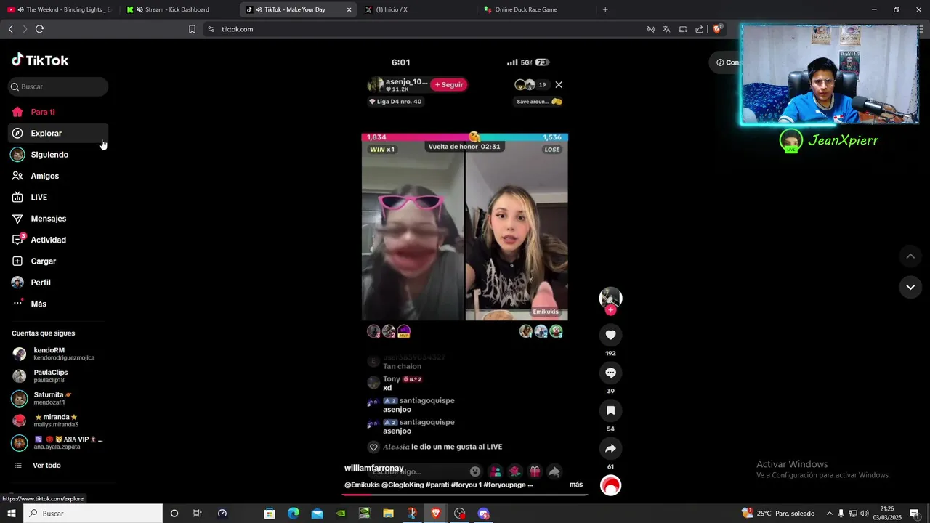Click the volume tray icon
The image size is (930, 523).
864,514
